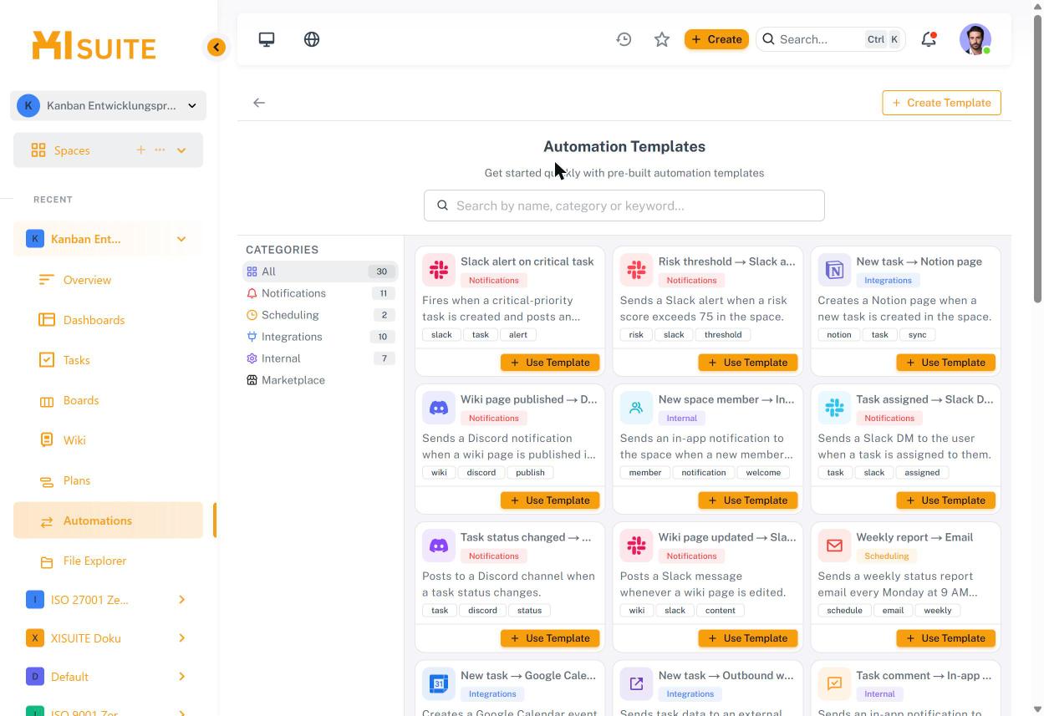Filter by Notifications category

[x=320, y=293]
